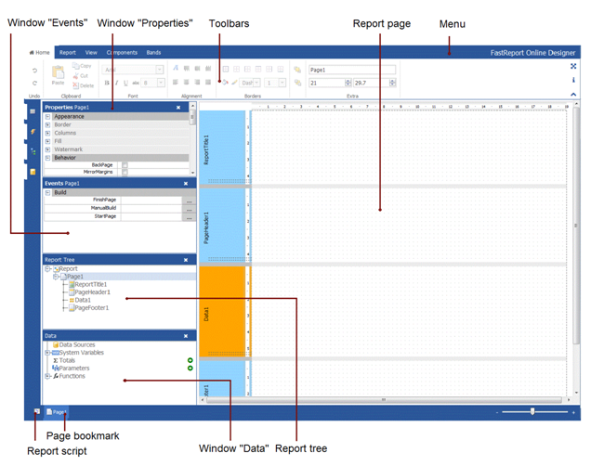Select PageHeader1 in the Report Tree

(91, 292)
